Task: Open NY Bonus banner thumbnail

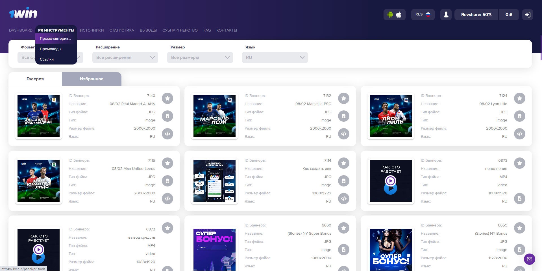Action: pyautogui.click(x=391, y=250)
